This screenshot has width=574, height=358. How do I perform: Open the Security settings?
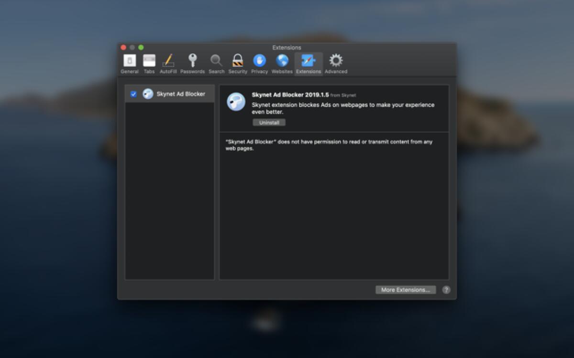click(x=238, y=63)
